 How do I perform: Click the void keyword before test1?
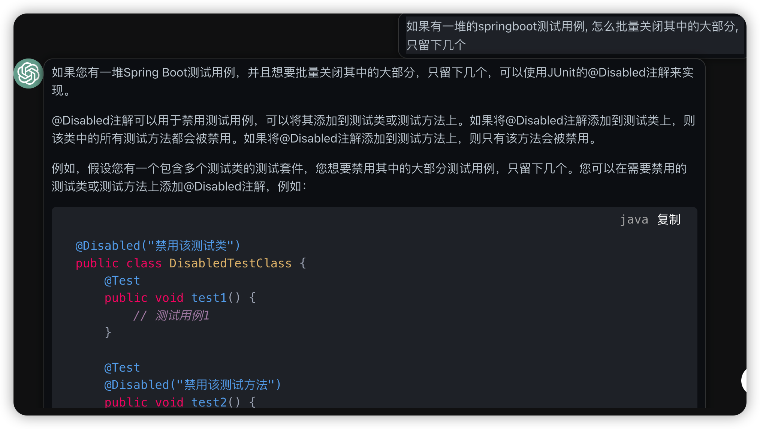[x=169, y=298]
